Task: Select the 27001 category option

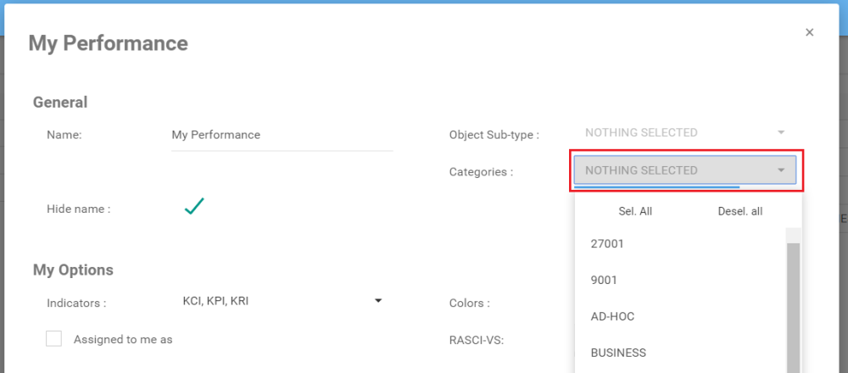Action: click(x=607, y=243)
